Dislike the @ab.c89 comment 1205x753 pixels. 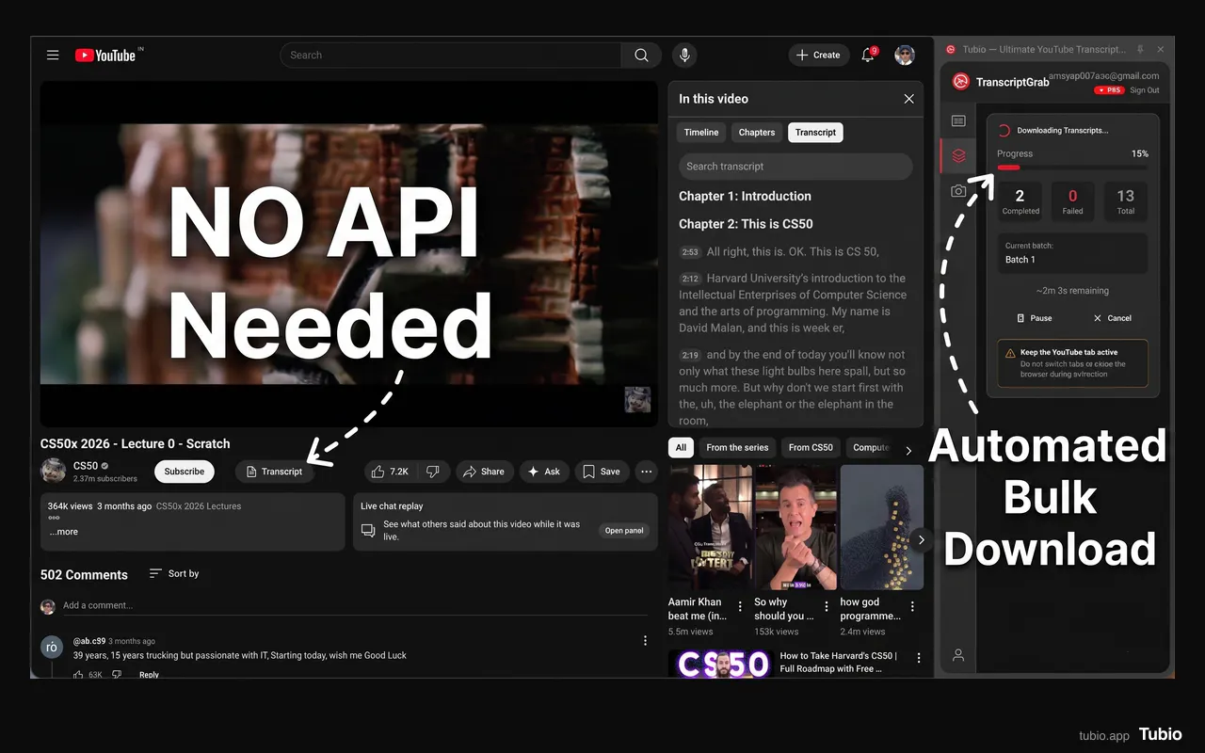(118, 675)
